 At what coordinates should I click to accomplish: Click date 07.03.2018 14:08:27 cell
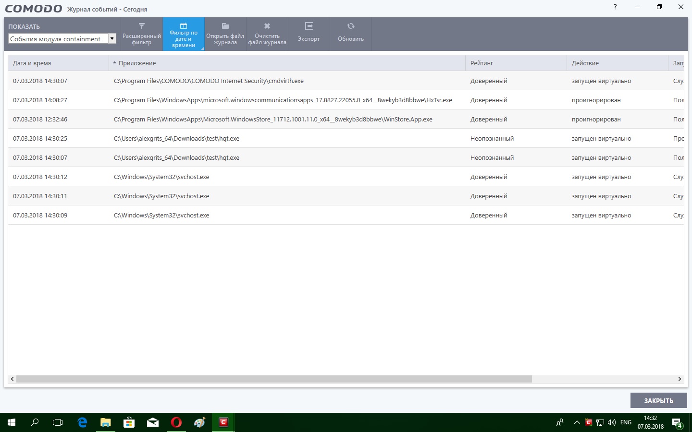coord(40,100)
